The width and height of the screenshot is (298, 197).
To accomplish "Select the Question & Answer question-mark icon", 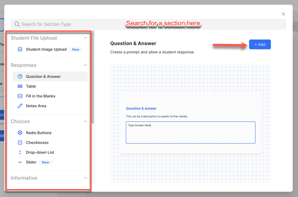I will click(20, 77).
